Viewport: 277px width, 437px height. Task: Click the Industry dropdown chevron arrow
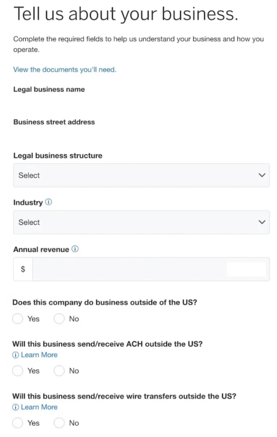262,222
